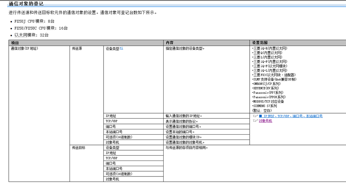Click the 通信对象(IP地址) table cell
Screen dimensions: 346x186
(x=24, y=49)
